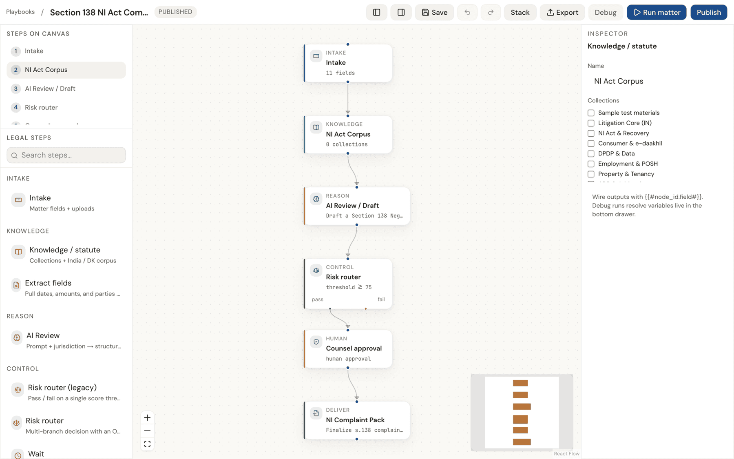Click the zoom out minus icon
Image resolution: width=734 pixels, height=459 pixels.
coord(147,431)
